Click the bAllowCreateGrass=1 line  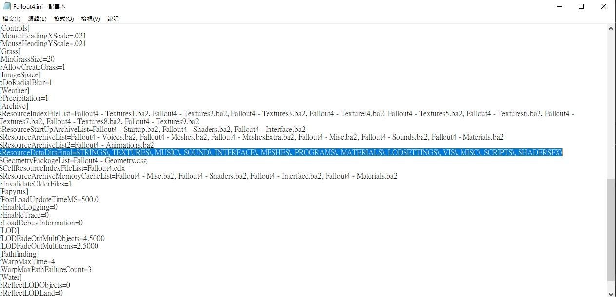point(33,67)
